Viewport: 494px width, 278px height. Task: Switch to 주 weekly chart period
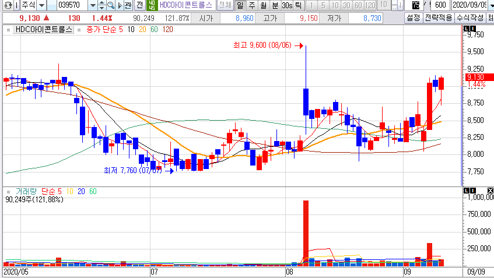252,5
